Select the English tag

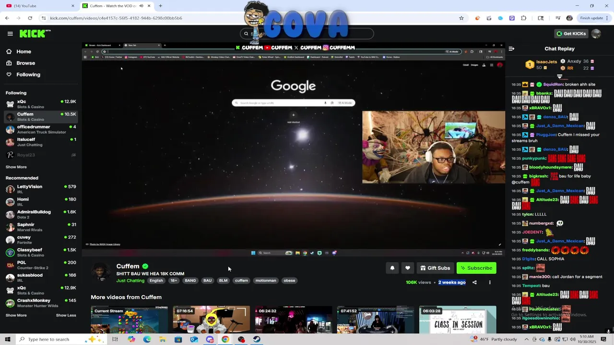pyautogui.click(x=156, y=281)
